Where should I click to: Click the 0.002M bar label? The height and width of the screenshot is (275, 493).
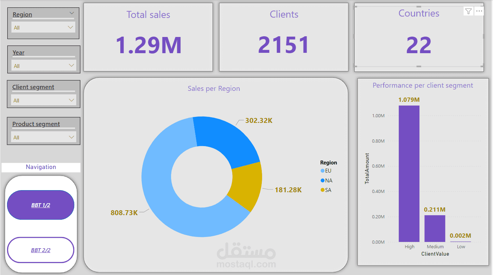point(461,236)
